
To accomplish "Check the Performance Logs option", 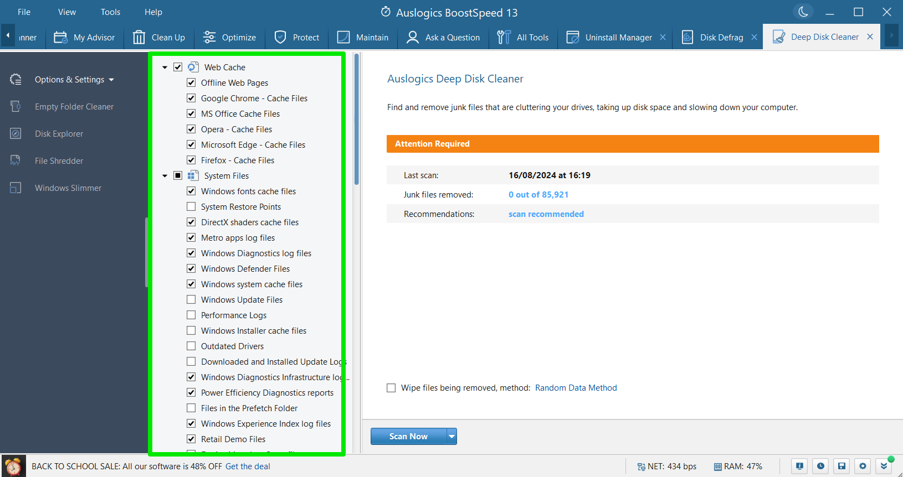I will (191, 315).
